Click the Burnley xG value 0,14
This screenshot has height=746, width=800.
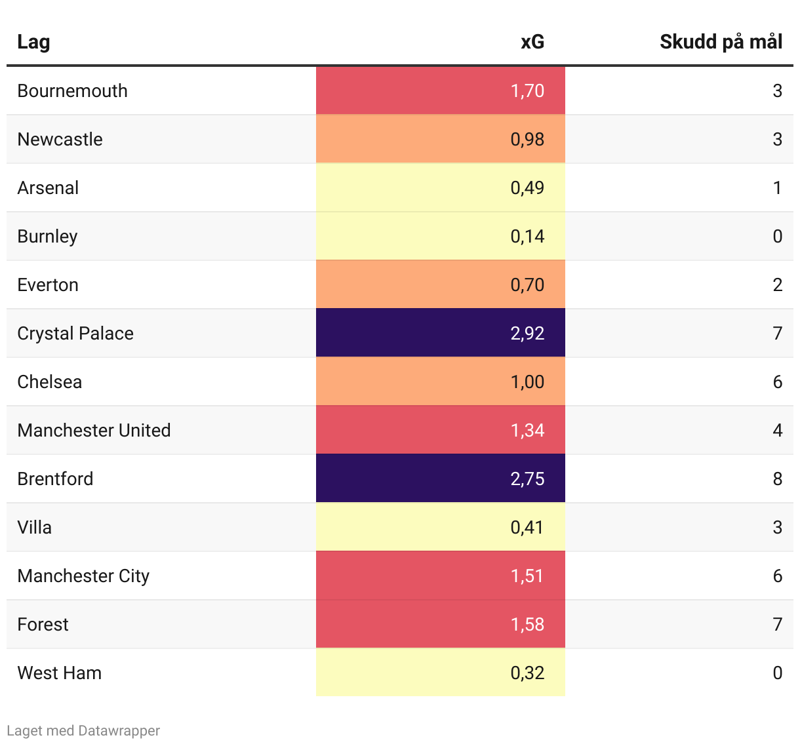(527, 237)
